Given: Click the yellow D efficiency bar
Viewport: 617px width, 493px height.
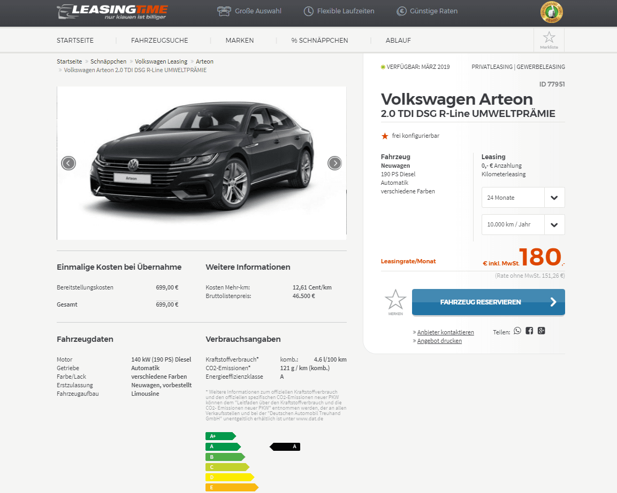Looking at the screenshot, I should (230, 478).
